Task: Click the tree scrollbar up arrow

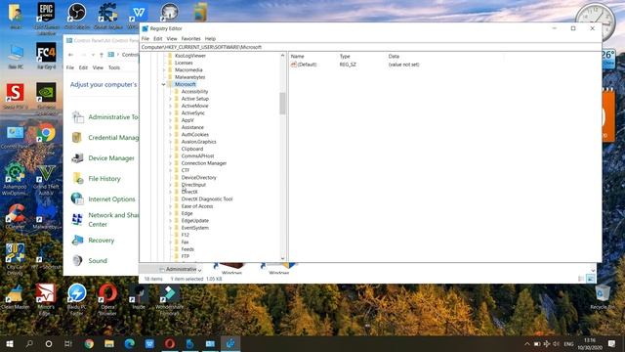Action: click(x=282, y=56)
